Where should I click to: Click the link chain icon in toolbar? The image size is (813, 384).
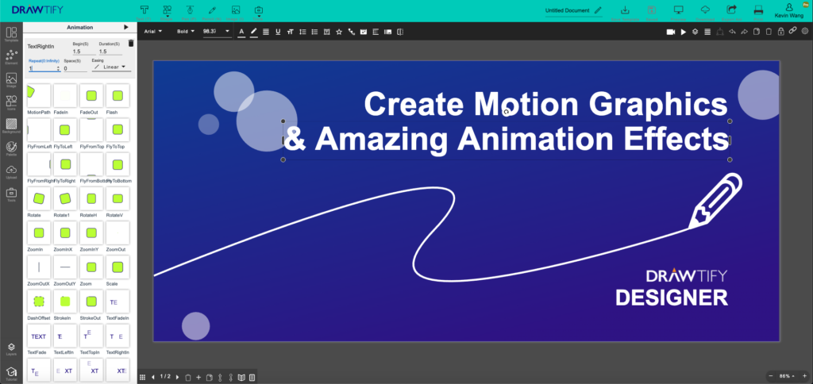pos(792,31)
